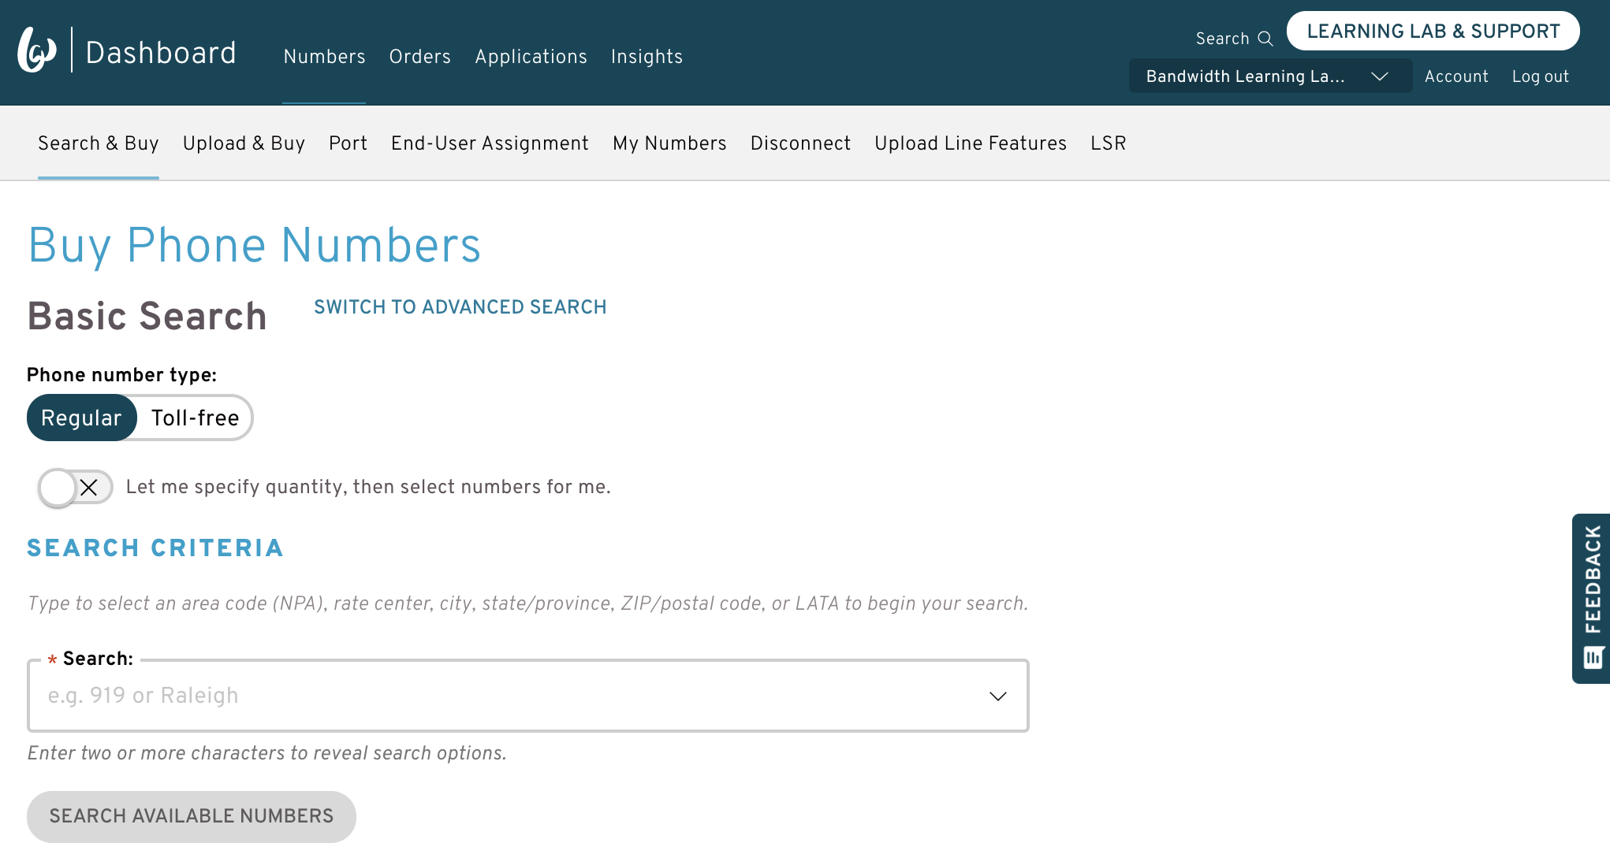This screenshot has width=1610, height=854.
Task: Click the Log out link
Action: (x=1540, y=76)
